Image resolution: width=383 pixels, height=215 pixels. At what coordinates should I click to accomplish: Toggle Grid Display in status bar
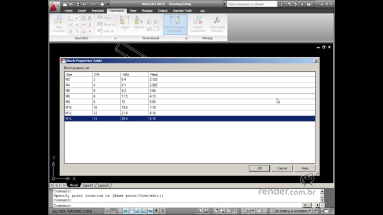(113, 211)
